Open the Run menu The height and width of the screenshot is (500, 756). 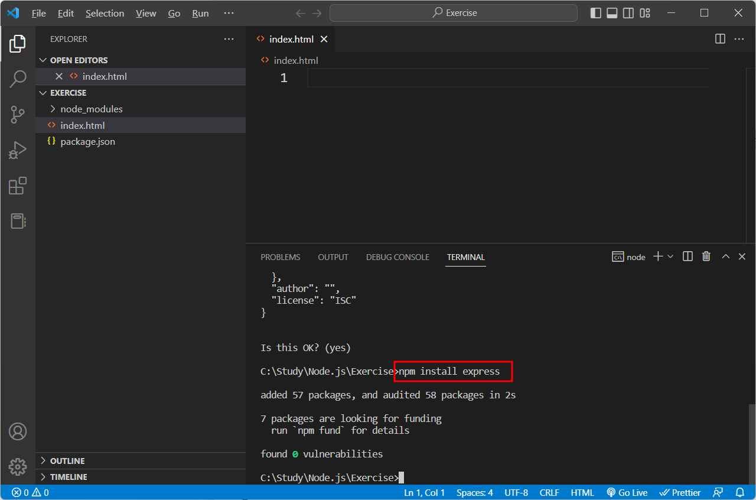coord(200,12)
